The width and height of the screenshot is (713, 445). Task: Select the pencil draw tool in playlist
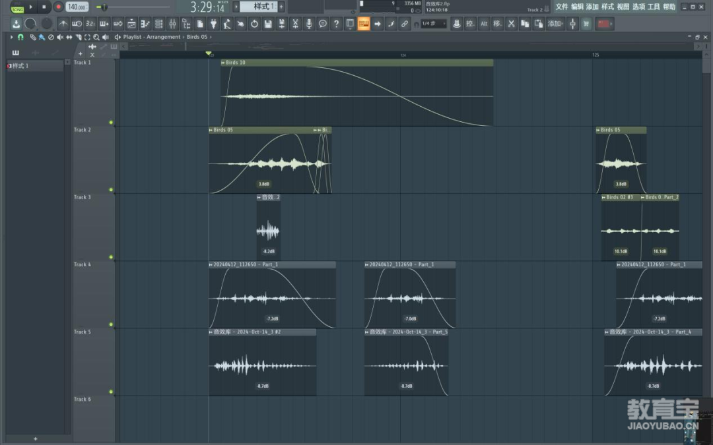pyautogui.click(x=33, y=37)
